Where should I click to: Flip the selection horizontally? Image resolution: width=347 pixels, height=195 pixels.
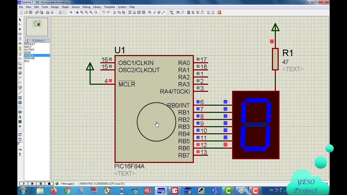[x=20, y=150]
